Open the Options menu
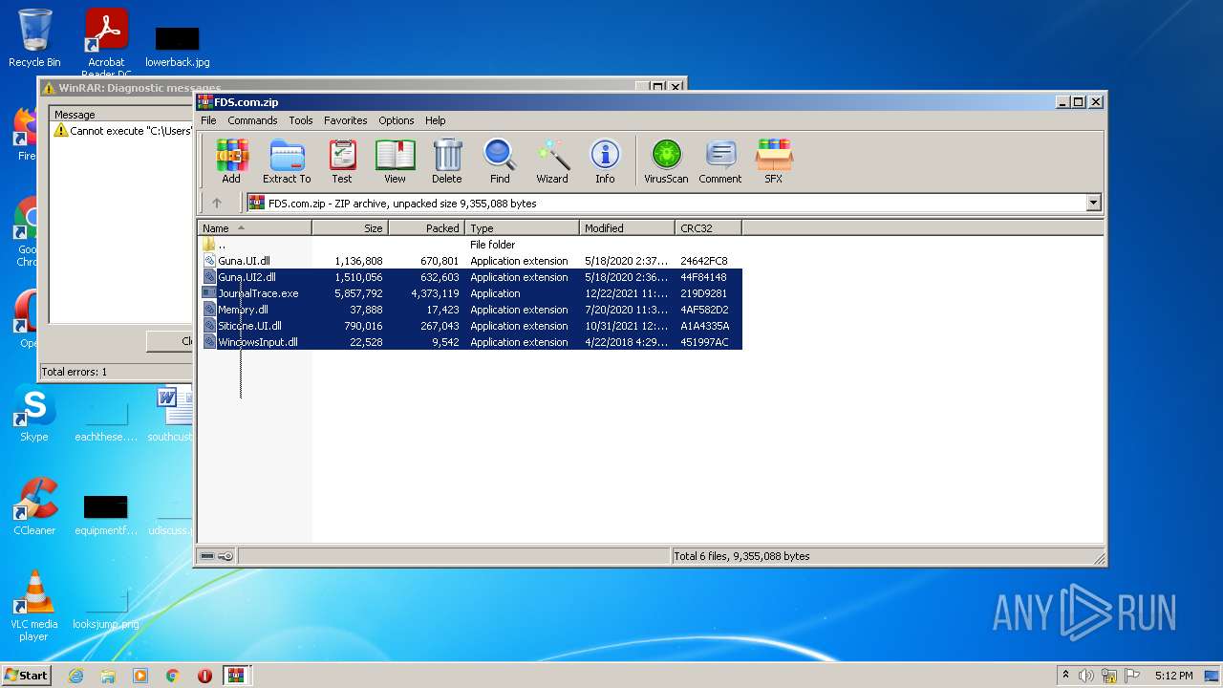The height and width of the screenshot is (688, 1223). click(x=397, y=120)
